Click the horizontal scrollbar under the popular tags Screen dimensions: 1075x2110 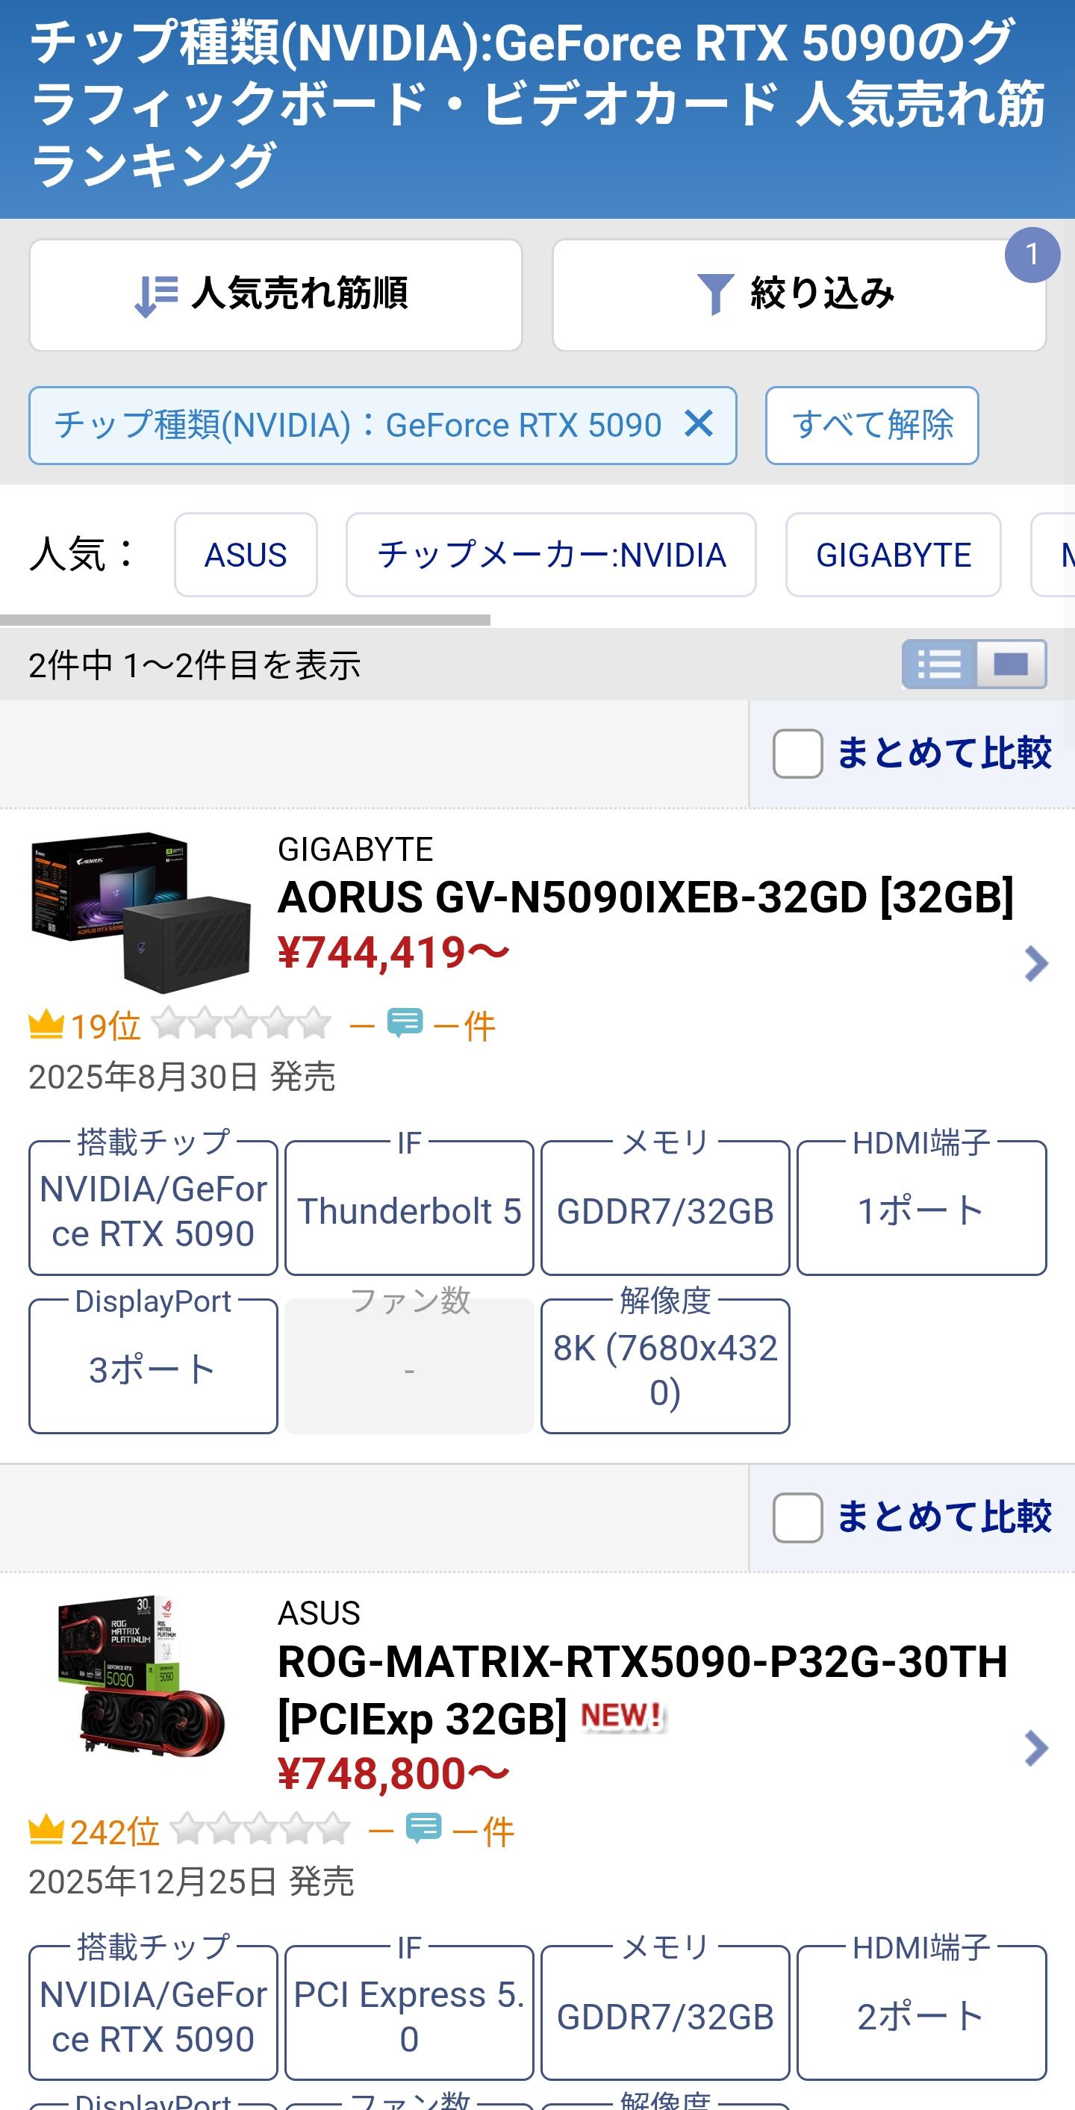245,620
